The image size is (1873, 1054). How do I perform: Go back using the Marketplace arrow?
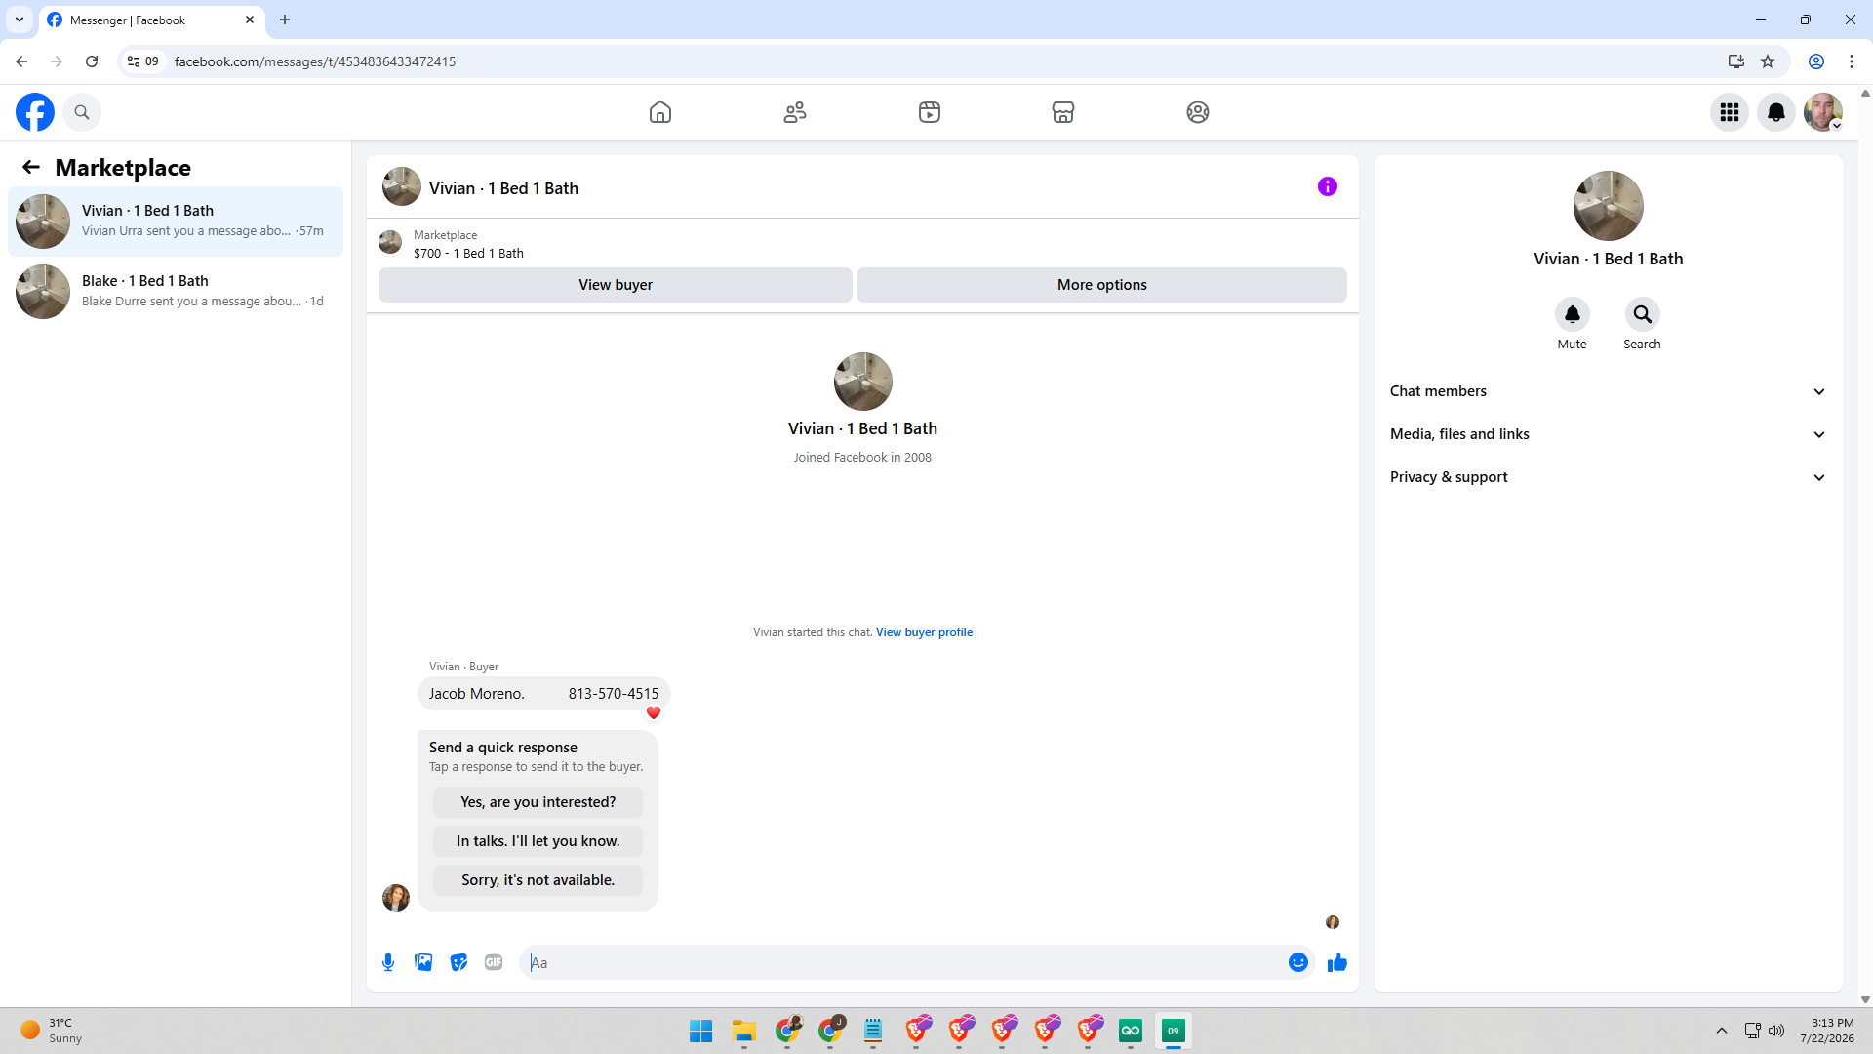pyautogui.click(x=31, y=167)
